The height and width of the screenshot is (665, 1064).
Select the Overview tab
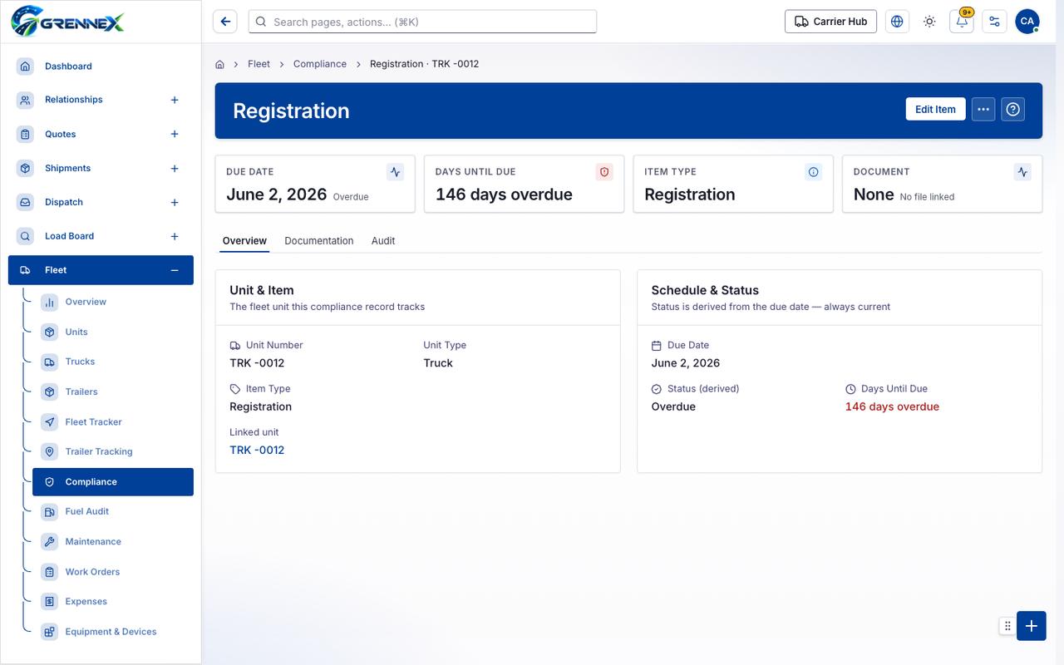244,241
